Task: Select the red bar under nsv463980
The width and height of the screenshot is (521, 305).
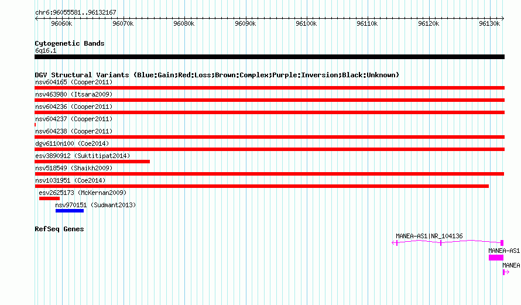Action: [269, 100]
